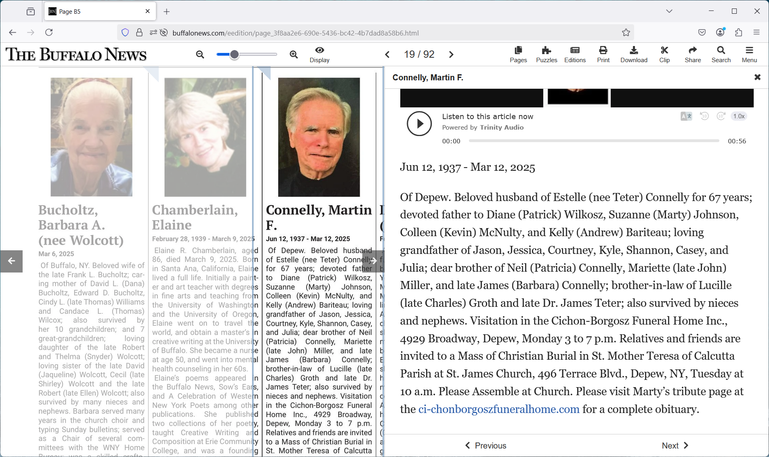This screenshot has height=457, width=769.
Task: Download the current edition
Action: point(634,55)
